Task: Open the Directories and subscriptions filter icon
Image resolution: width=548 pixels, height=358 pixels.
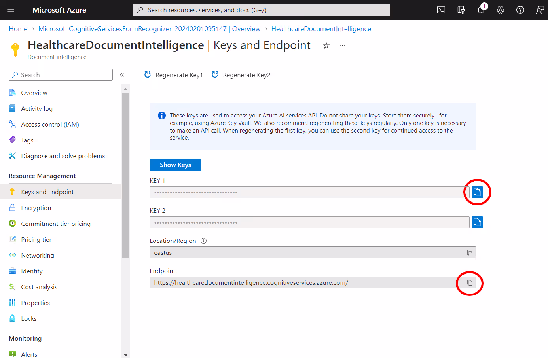Action: [x=461, y=10]
